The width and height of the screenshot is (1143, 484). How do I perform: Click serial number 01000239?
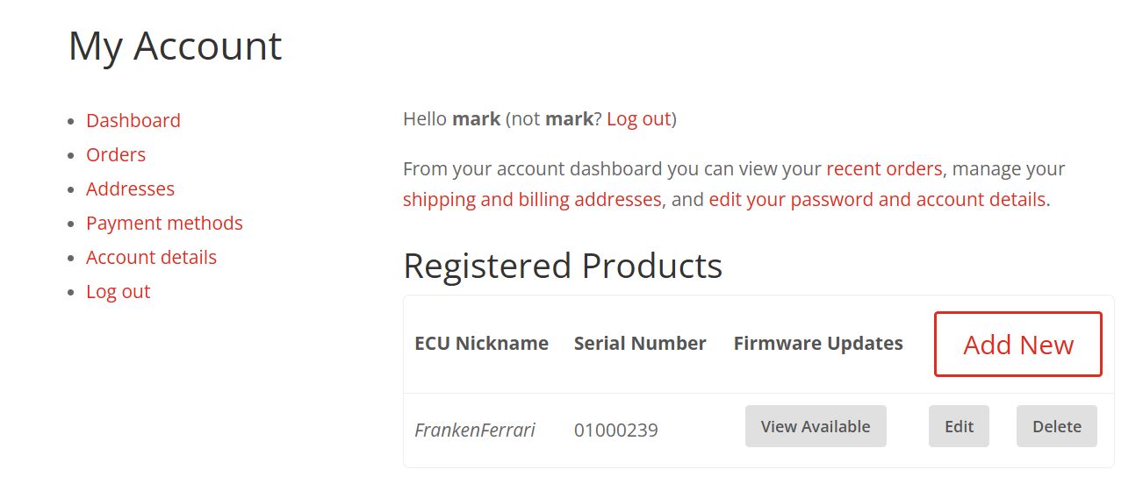[x=615, y=430]
